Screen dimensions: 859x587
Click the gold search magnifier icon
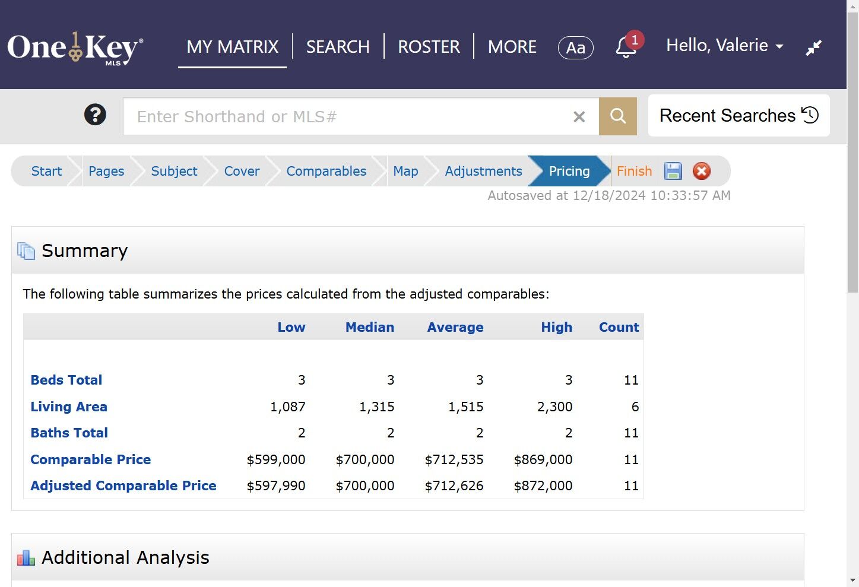pos(617,116)
